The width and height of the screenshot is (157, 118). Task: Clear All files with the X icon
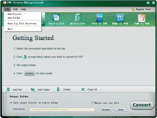point(83,90)
